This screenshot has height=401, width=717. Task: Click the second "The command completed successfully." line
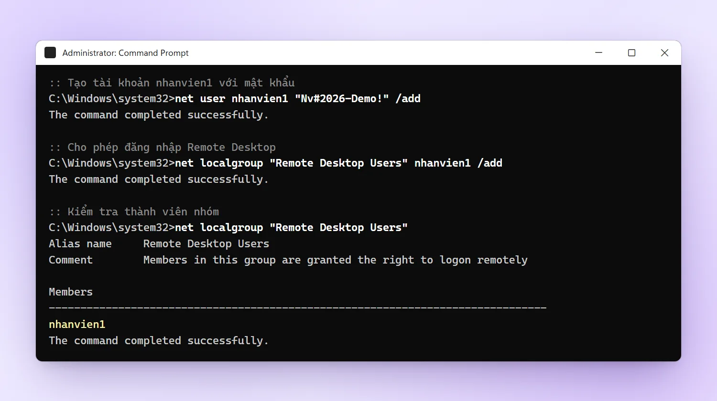pyautogui.click(x=159, y=179)
